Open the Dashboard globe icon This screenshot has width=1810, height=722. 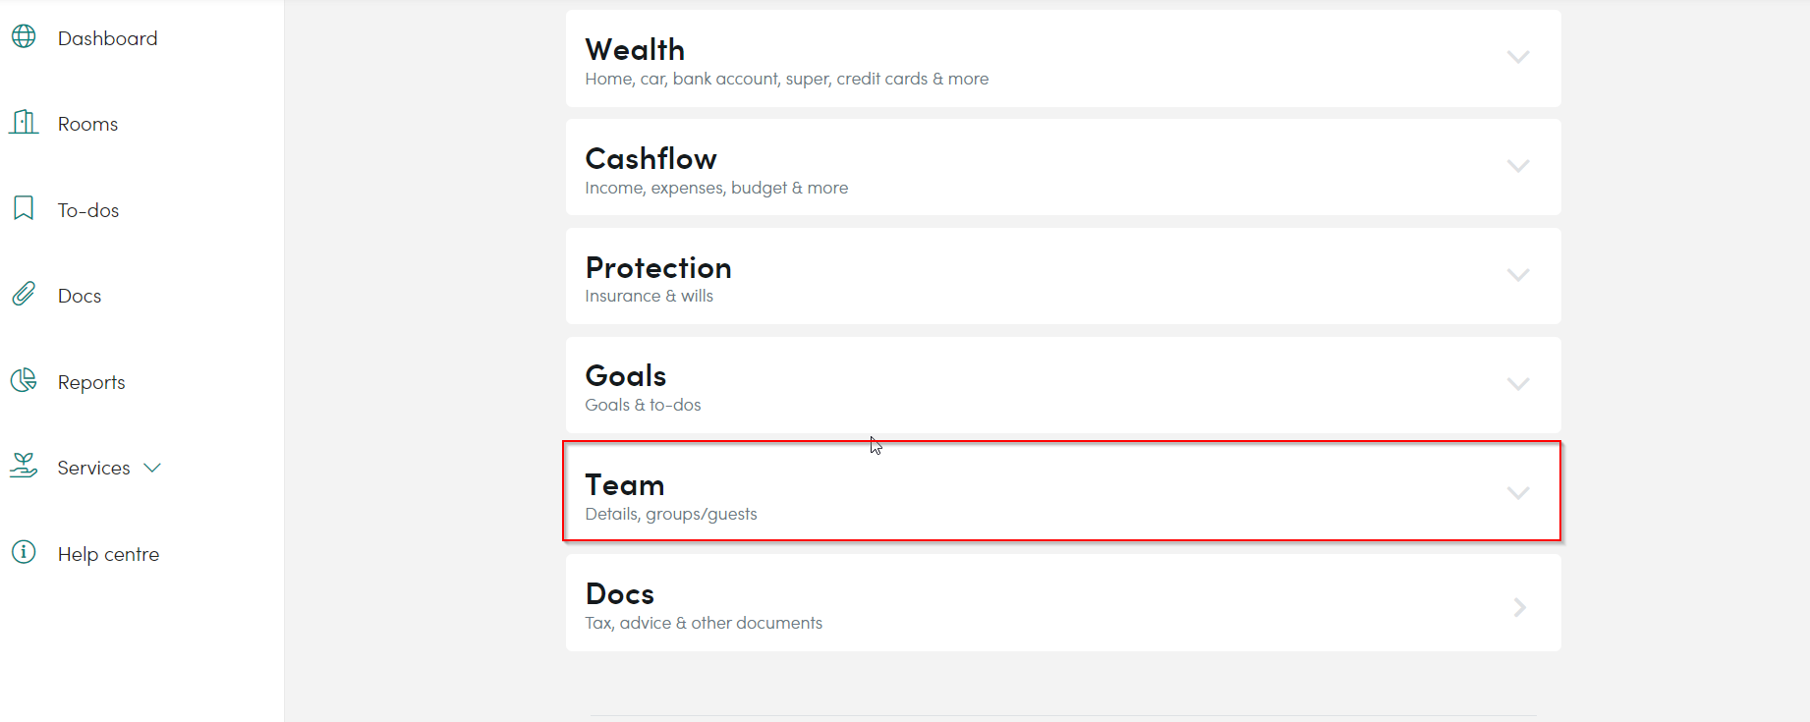pos(24,36)
